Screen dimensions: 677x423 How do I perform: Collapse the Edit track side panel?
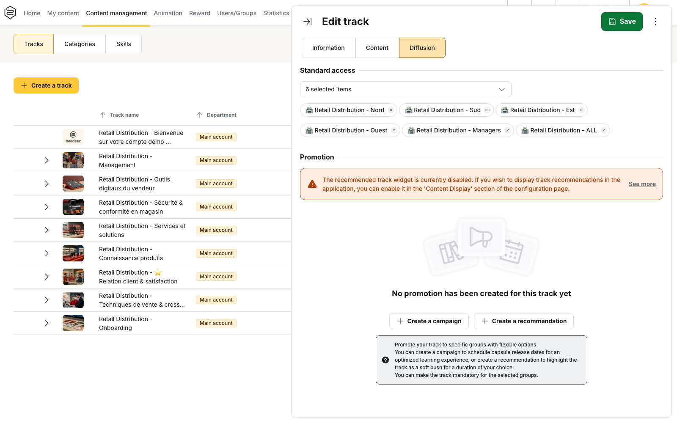(x=308, y=22)
